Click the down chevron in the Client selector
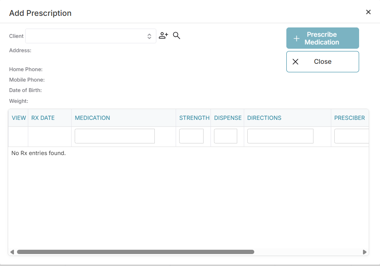 point(149,38)
